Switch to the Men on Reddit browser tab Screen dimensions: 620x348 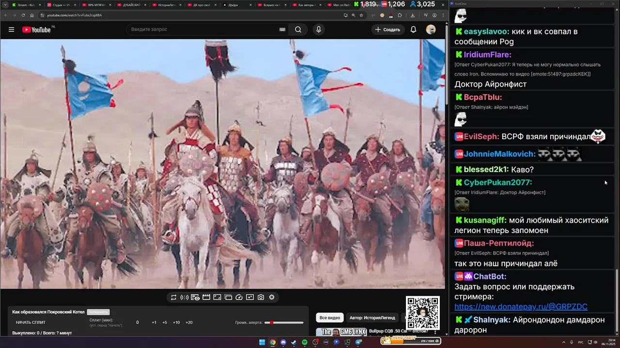339,5
